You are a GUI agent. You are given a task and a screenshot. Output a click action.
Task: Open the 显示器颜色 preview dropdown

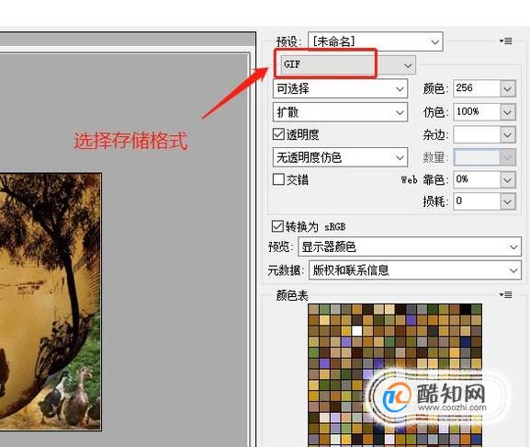pos(410,246)
